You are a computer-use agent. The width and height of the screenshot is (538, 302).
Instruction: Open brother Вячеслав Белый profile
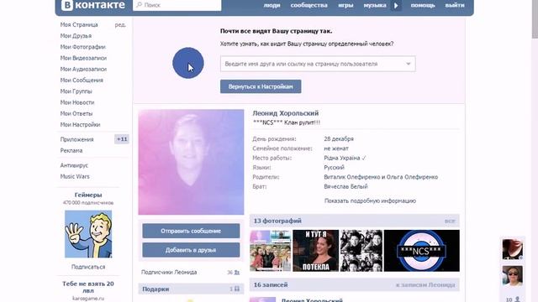click(345, 186)
